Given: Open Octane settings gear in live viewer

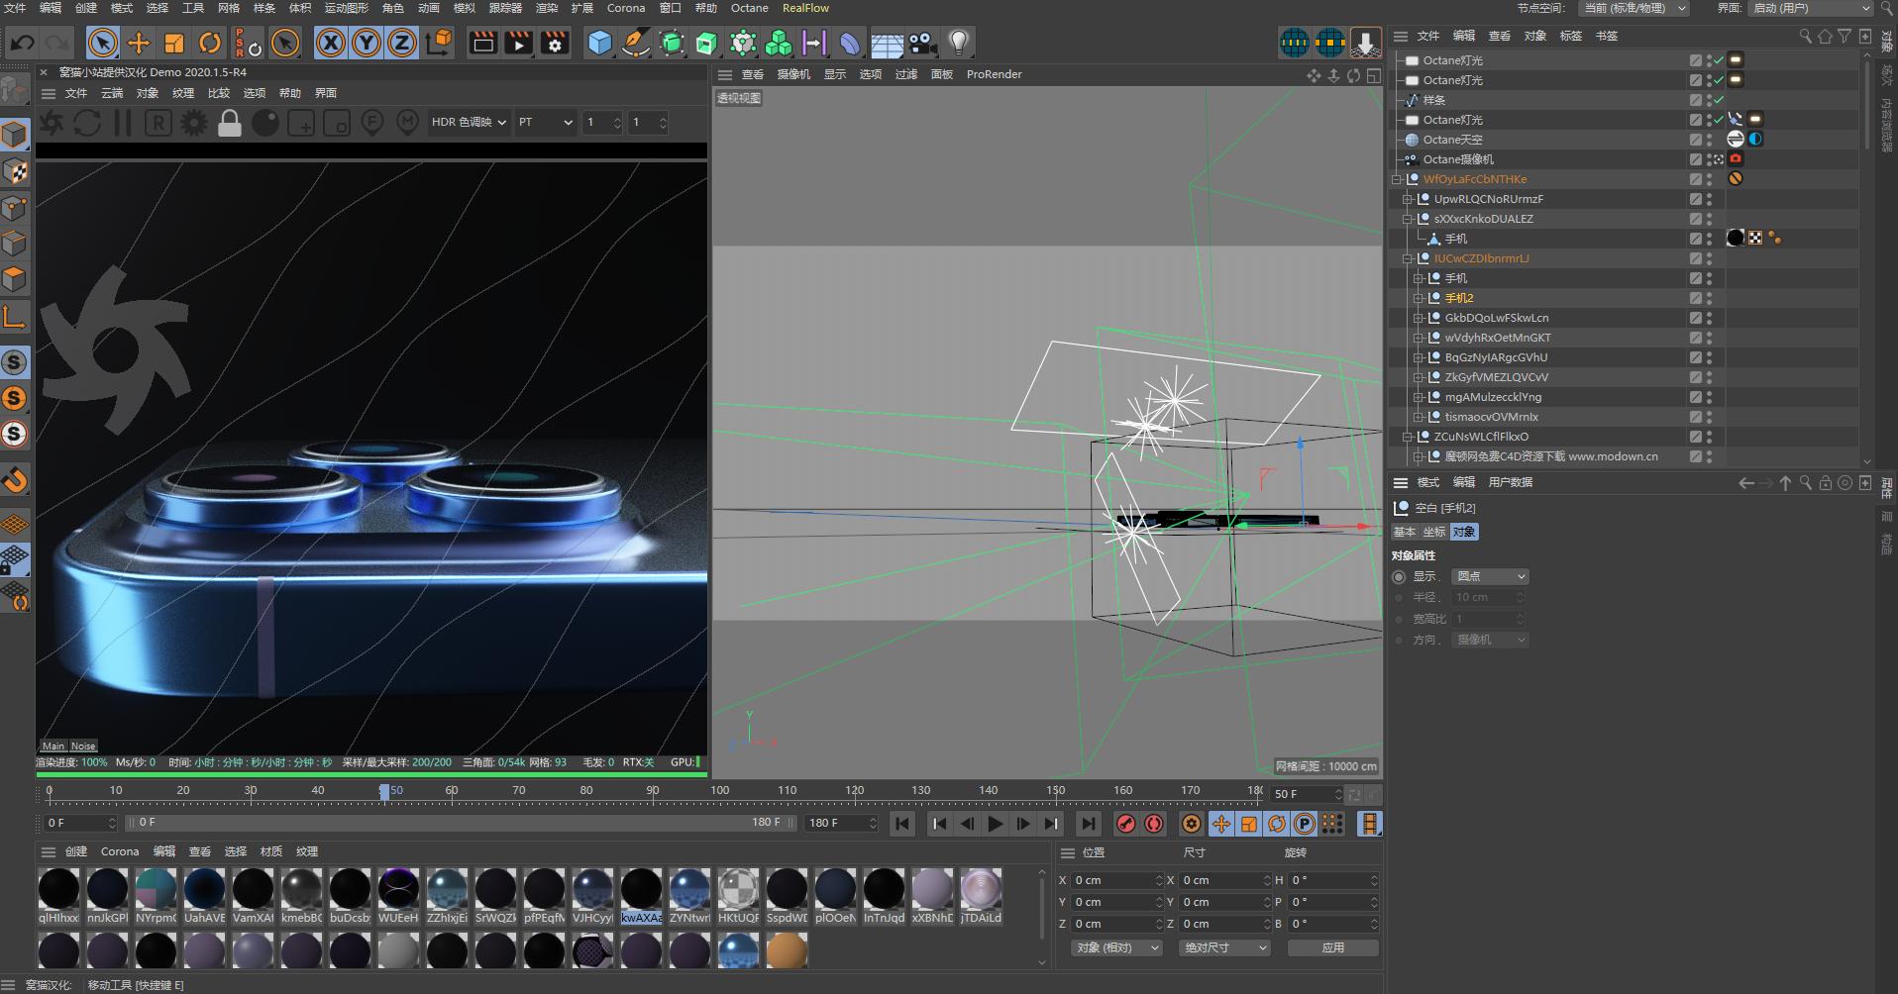Looking at the screenshot, I should coord(194,123).
